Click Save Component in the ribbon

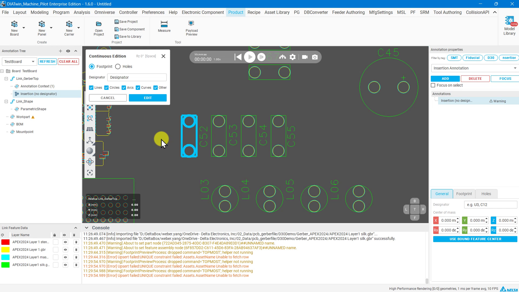point(129,29)
